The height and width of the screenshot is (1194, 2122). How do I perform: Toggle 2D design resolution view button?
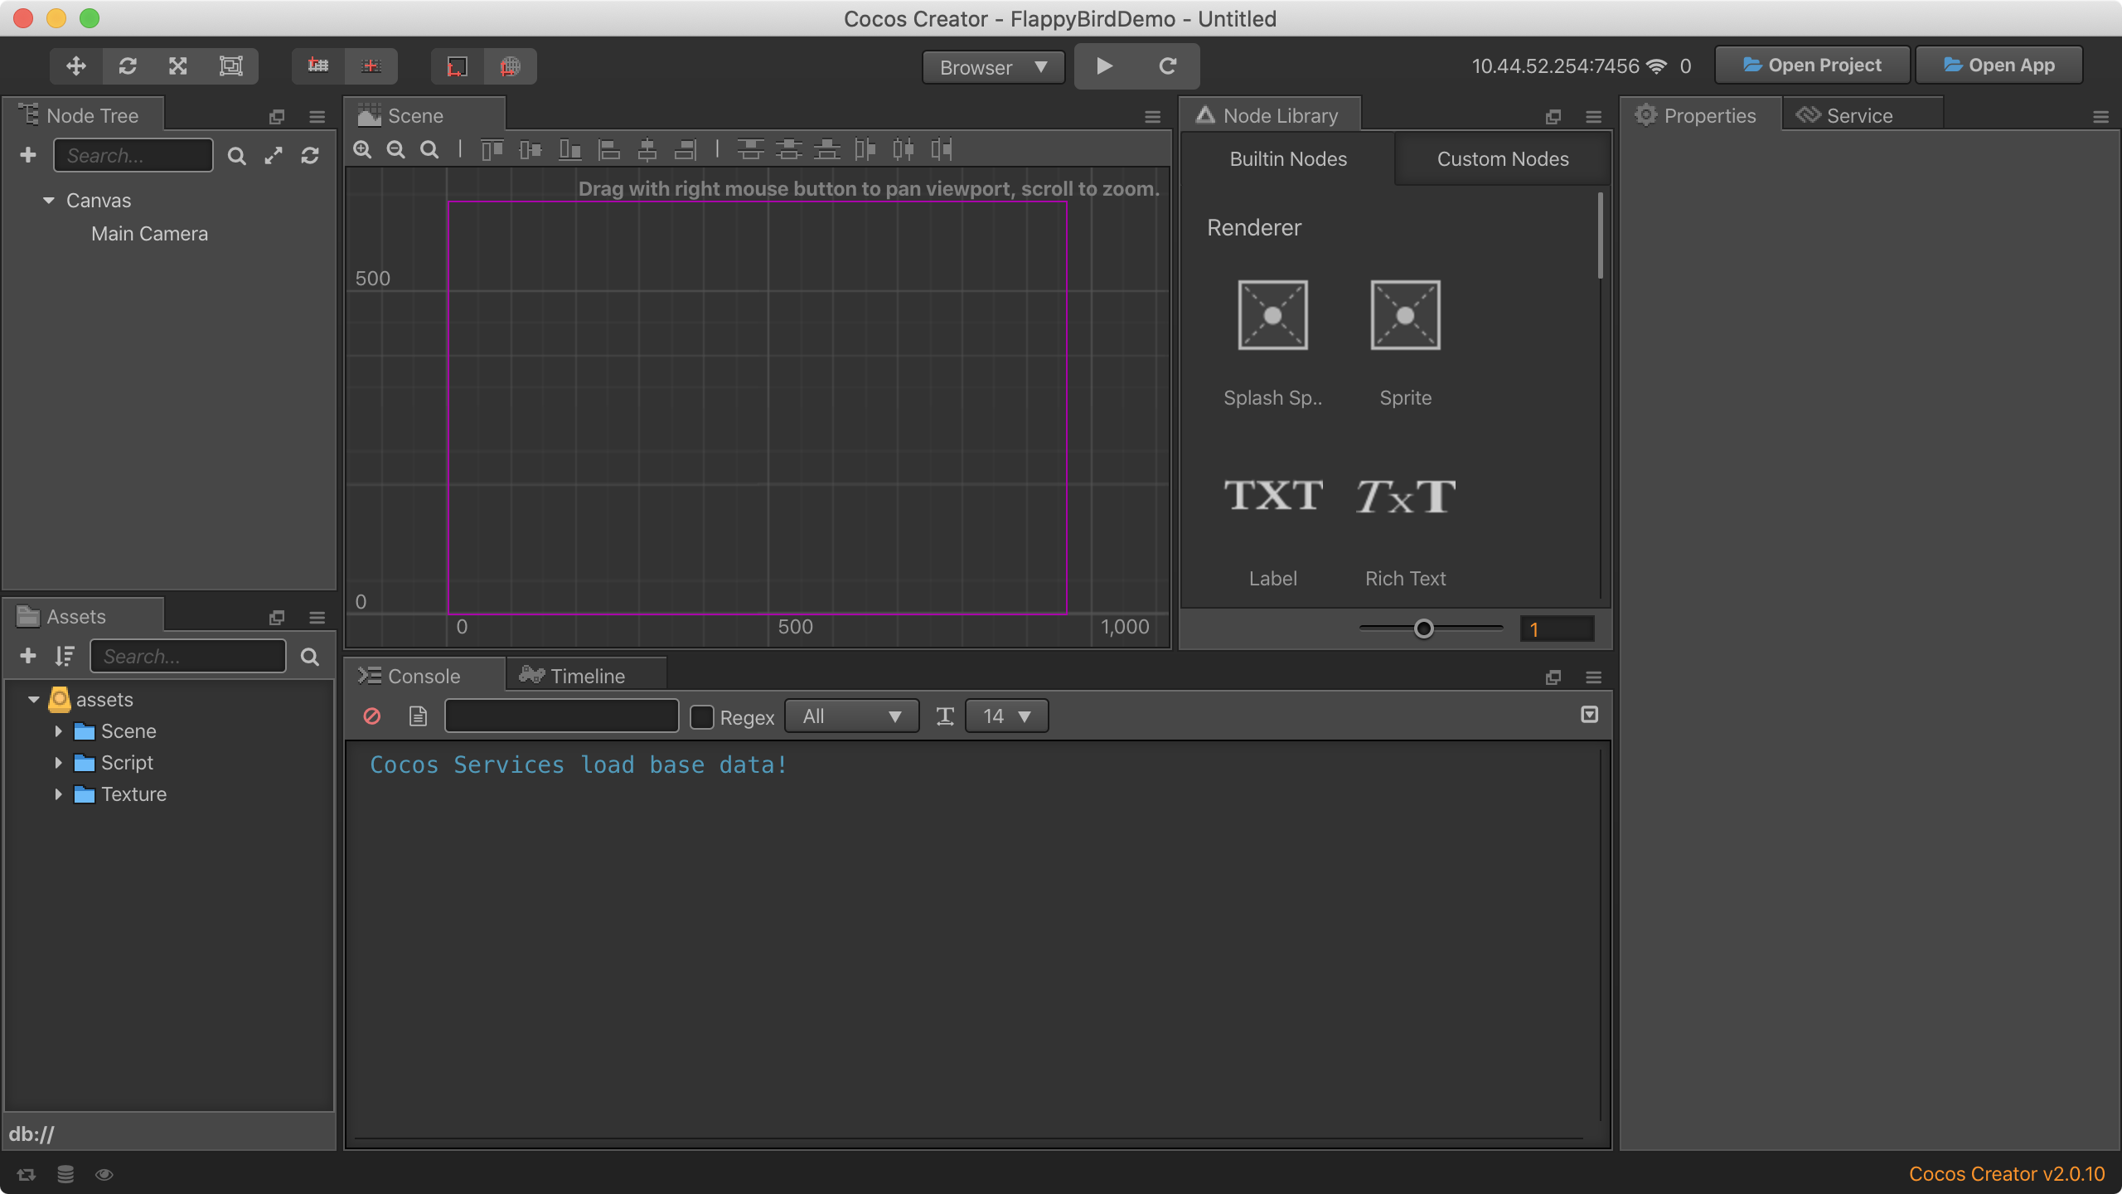pos(458,66)
